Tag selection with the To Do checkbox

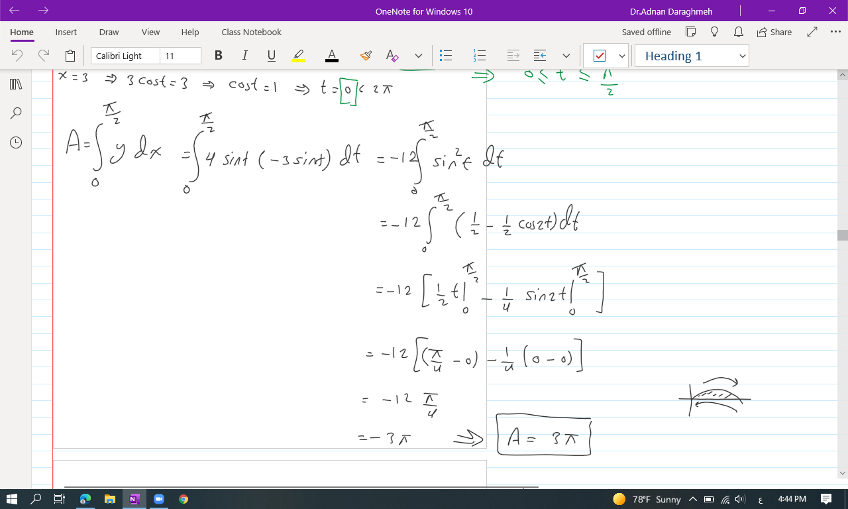(x=600, y=56)
